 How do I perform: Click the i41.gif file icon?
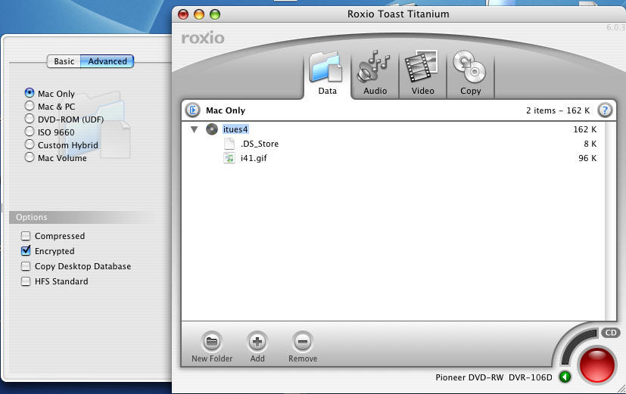229,158
